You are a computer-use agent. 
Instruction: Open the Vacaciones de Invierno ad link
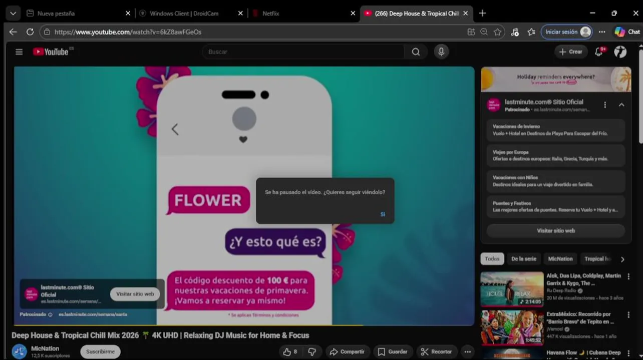pyautogui.click(x=556, y=130)
